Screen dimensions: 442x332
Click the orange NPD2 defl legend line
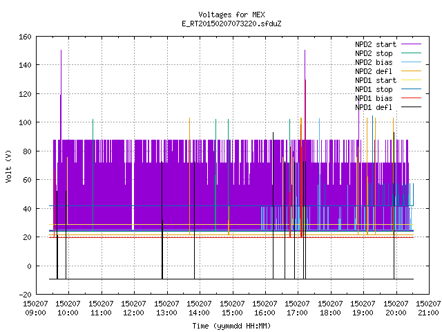pos(412,71)
